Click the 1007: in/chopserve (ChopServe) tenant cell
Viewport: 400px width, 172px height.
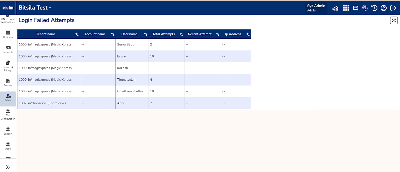[x=49, y=103]
